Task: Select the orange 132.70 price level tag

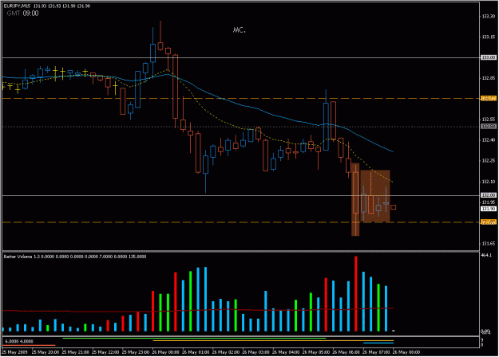Action: [489, 99]
